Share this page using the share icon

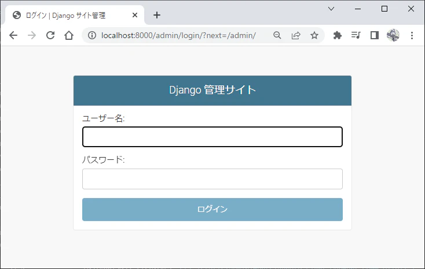coord(296,35)
